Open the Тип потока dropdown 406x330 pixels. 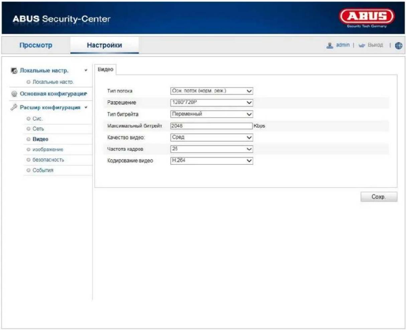[212, 91]
